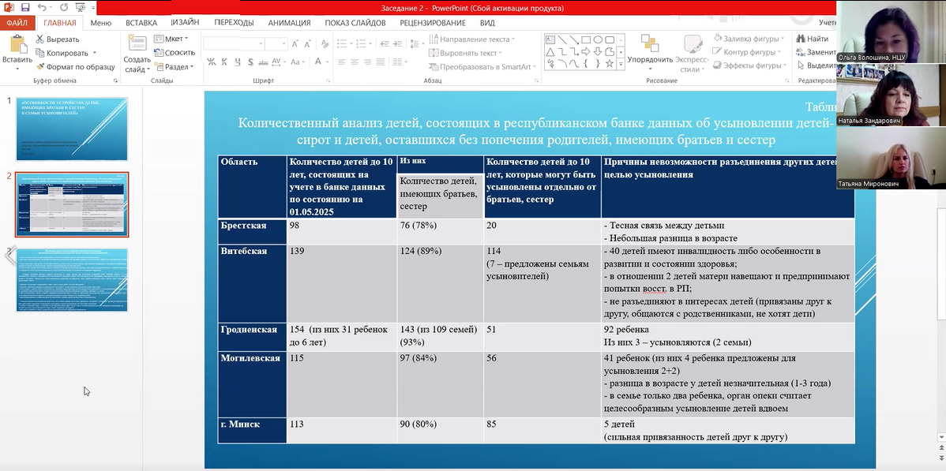Align text to the right
946x471 pixels.
367,62
